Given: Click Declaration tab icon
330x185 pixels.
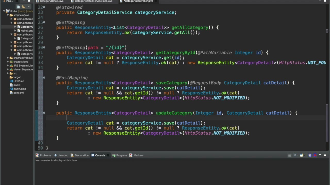Looking at the screenshot, I should [72, 155].
